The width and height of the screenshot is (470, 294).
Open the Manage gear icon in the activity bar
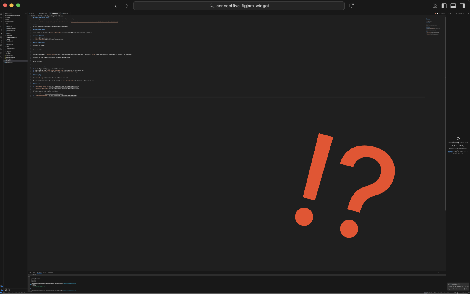pos(1,290)
